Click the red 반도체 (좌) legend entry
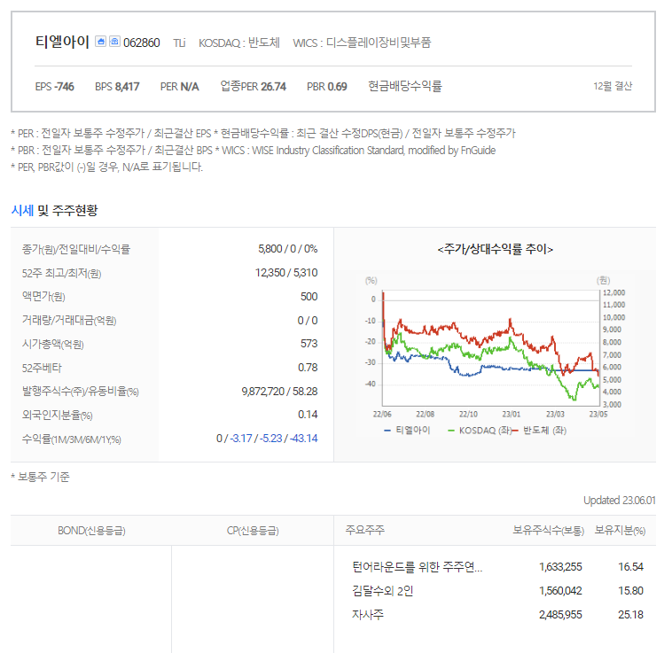 click(540, 431)
